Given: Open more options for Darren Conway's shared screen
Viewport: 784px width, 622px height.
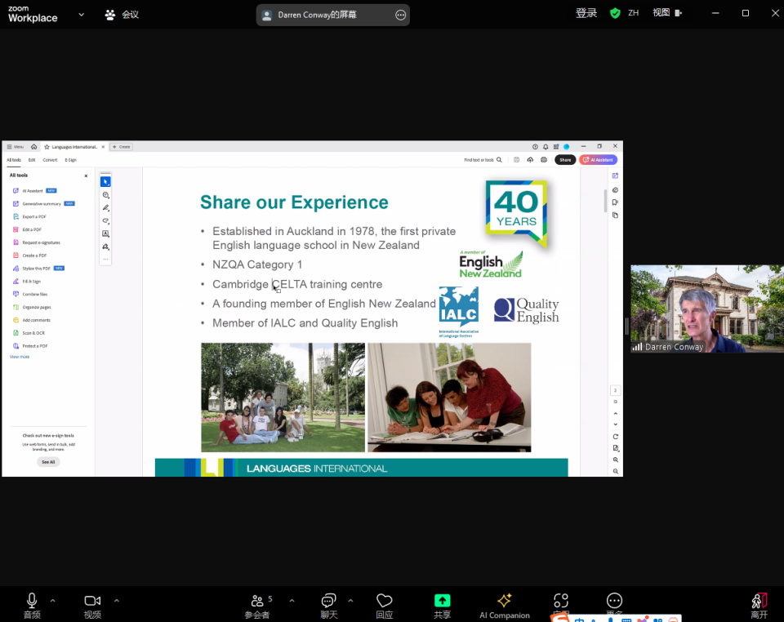Looking at the screenshot, I should 400,15.
